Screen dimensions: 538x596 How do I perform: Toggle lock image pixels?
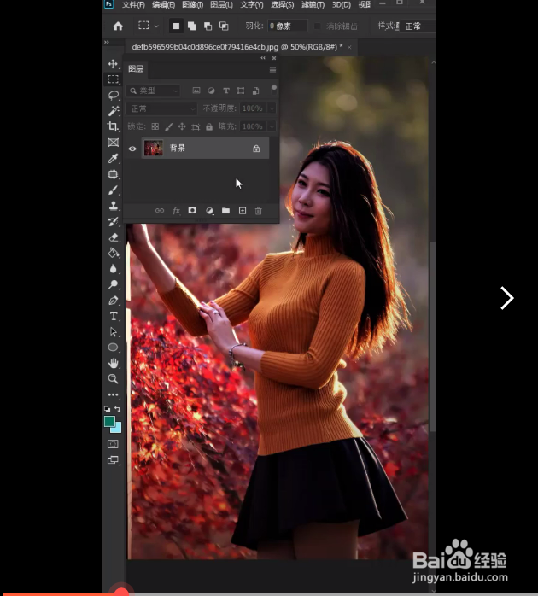point(169,126)
